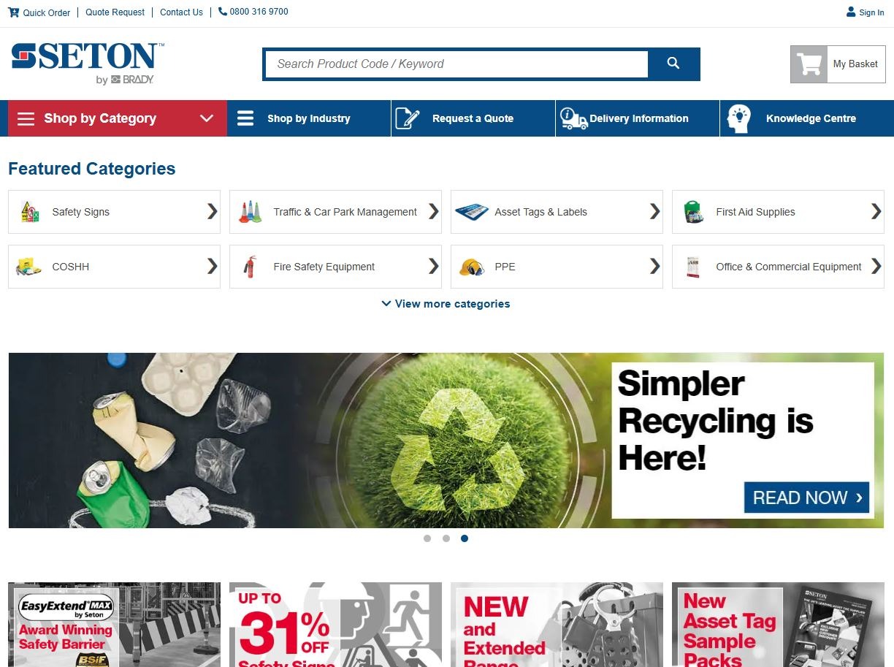
Task: Open the Shop by Industry menu
Action: click(x=309, y=118)
